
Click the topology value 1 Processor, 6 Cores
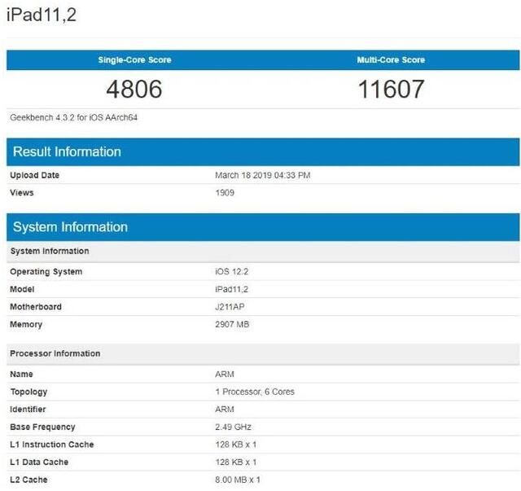pos(255,392)
